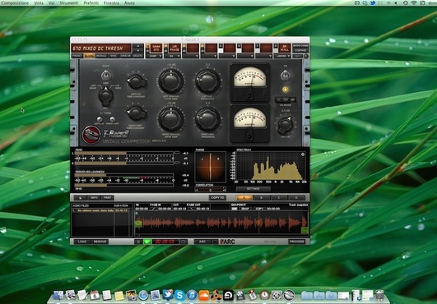Toggle module slot number 6

pyautogui.click(x=239, y=46)
